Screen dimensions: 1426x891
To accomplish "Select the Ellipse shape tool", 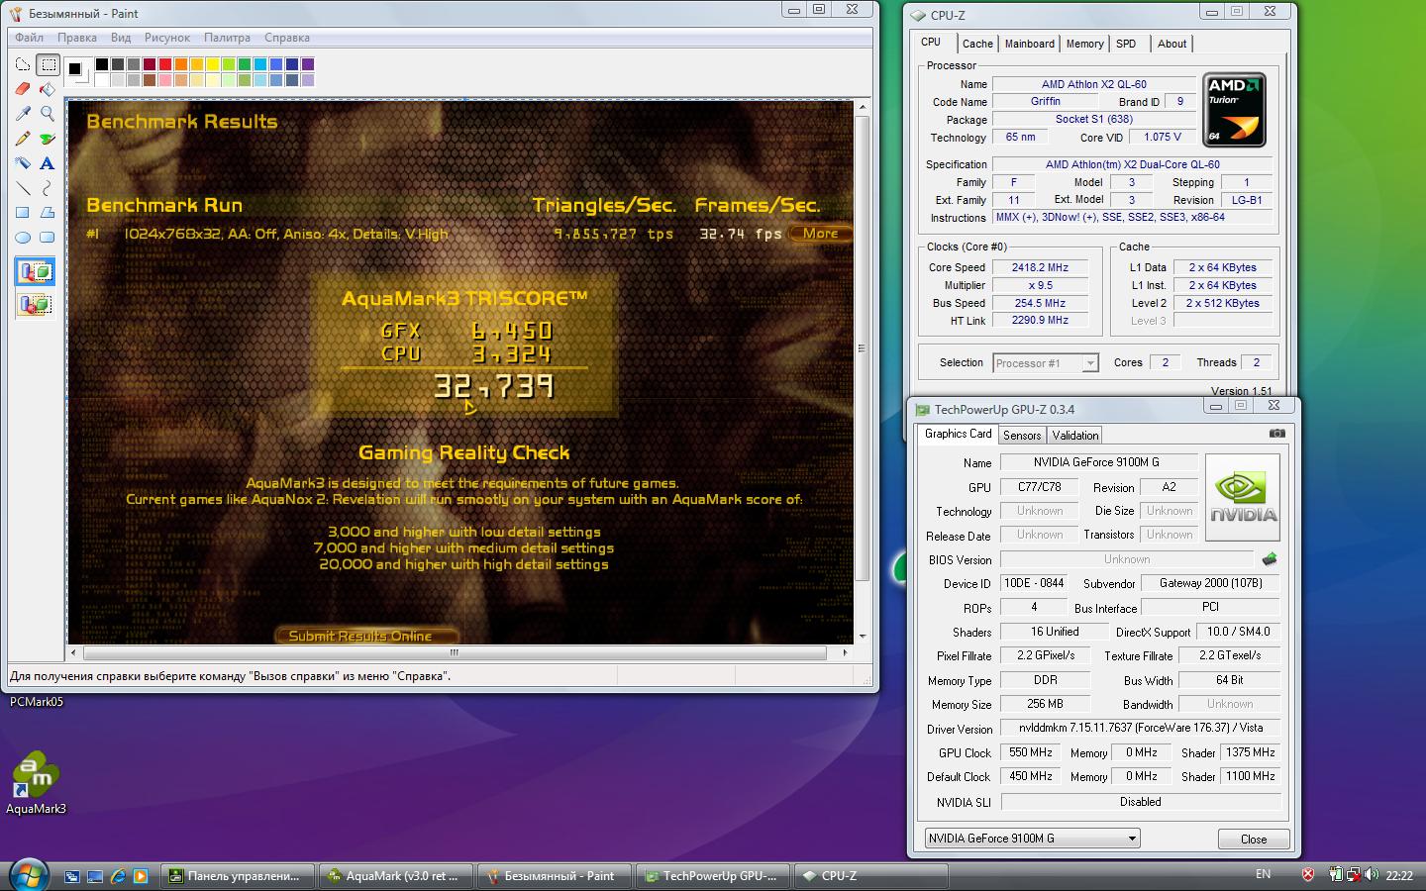I will click(x=23, y=238).
